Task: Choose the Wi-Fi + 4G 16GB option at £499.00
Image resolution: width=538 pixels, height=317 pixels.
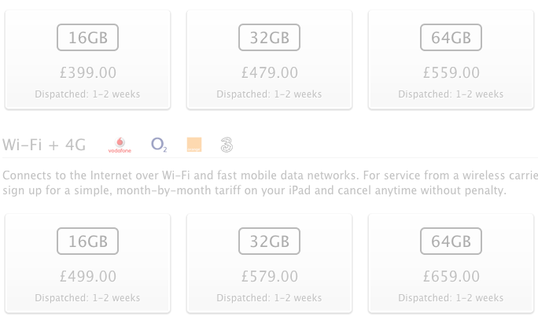Action: point(88,264)
